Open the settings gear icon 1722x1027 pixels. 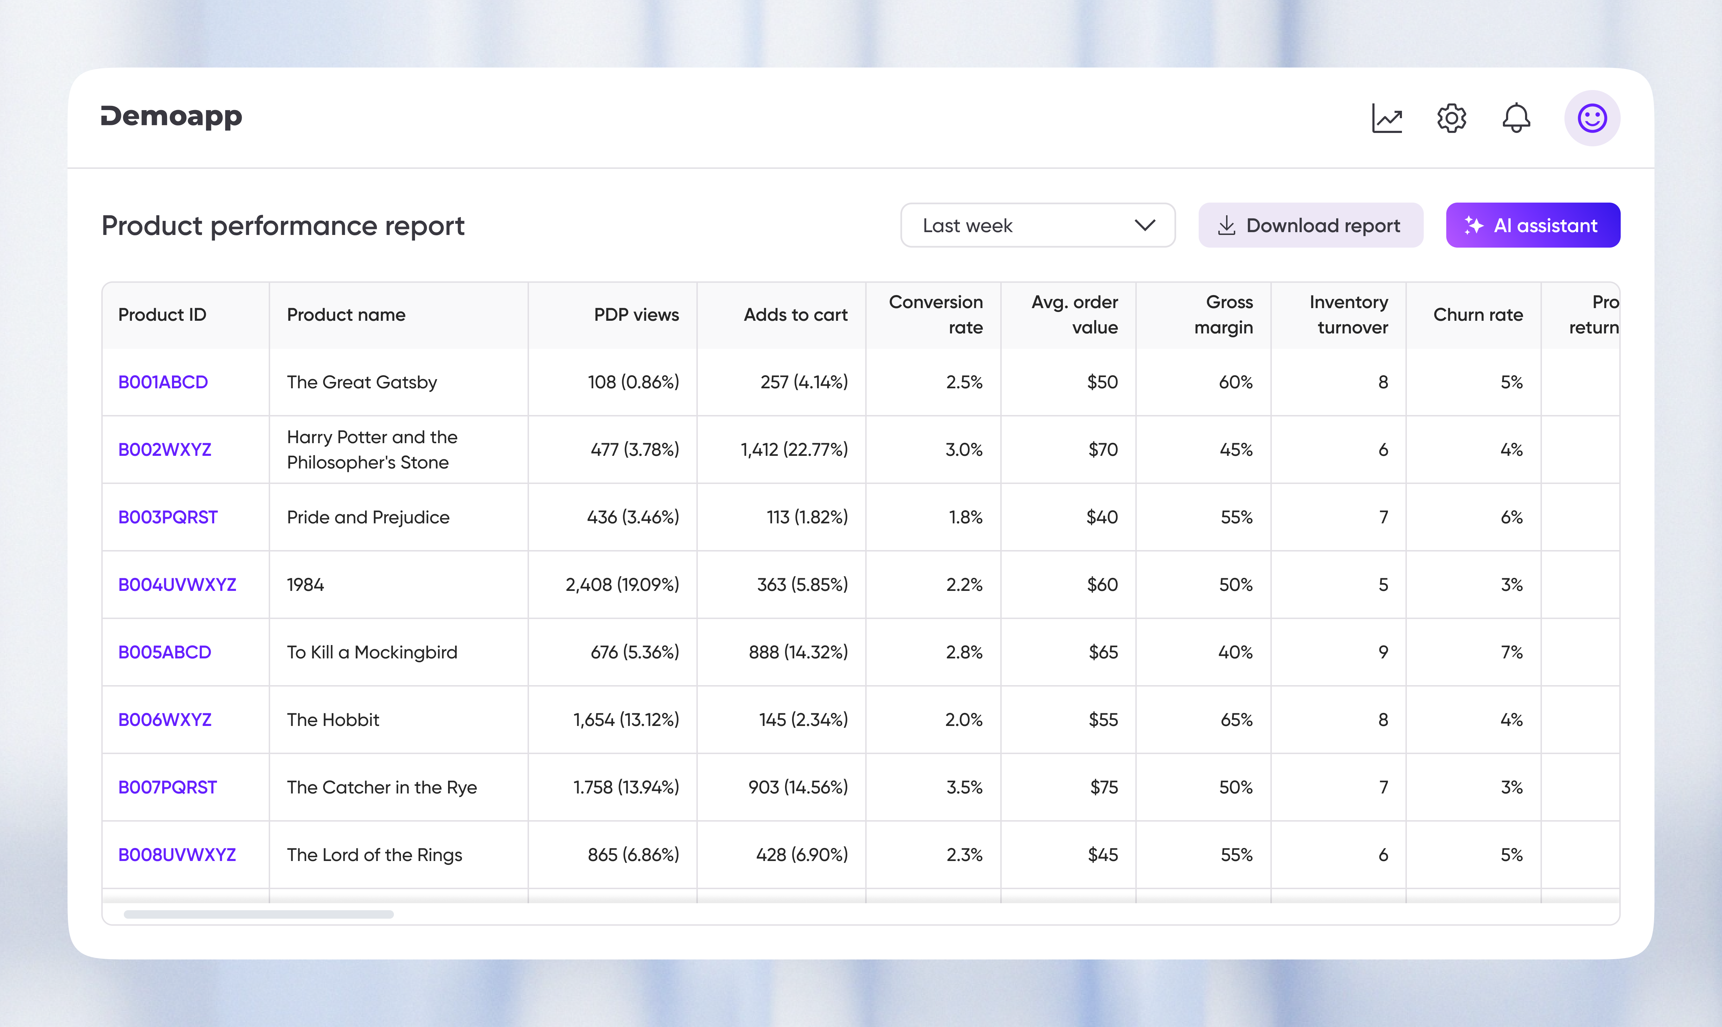point(1451,118)
